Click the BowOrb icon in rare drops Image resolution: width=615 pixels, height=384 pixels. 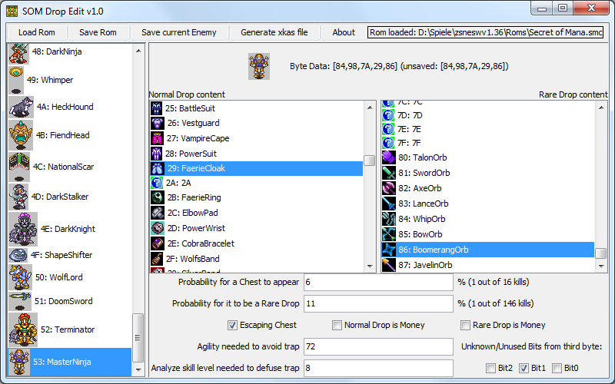[x=389, y=234]
